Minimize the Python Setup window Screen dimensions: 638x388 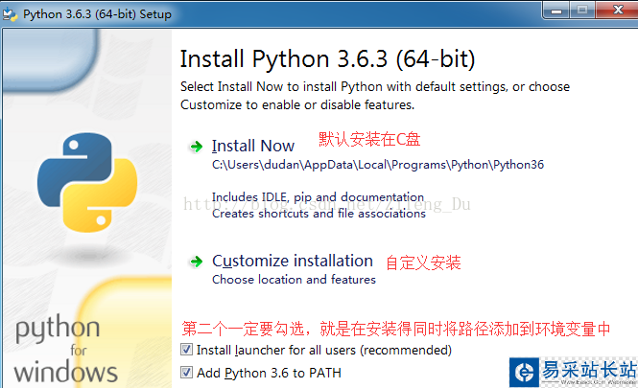[x=556, y=11]
